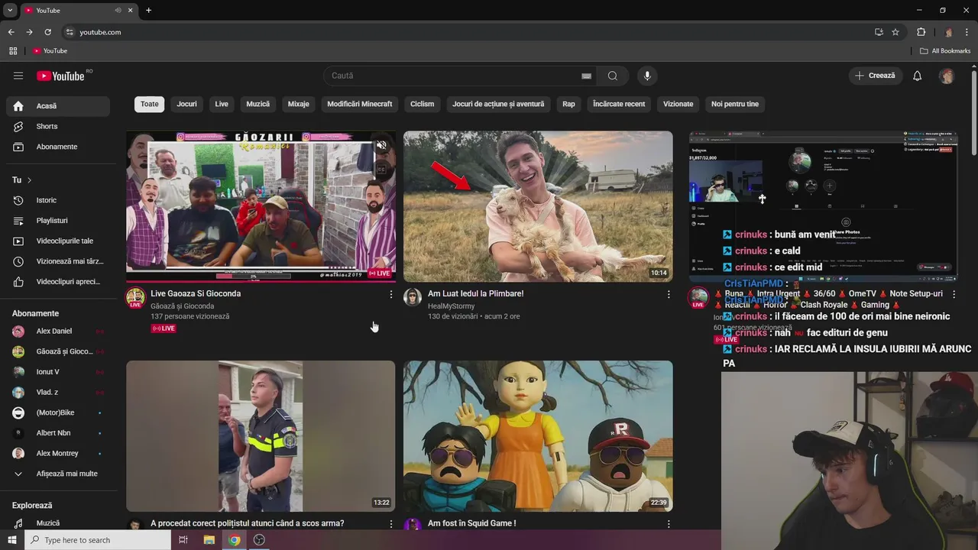Select the Vizionate chip
This screenshot has width=978, height=550.
678,104
